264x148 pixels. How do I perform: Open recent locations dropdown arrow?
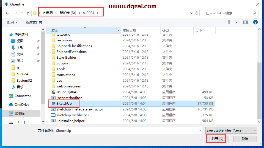click(x=22, y=13)
